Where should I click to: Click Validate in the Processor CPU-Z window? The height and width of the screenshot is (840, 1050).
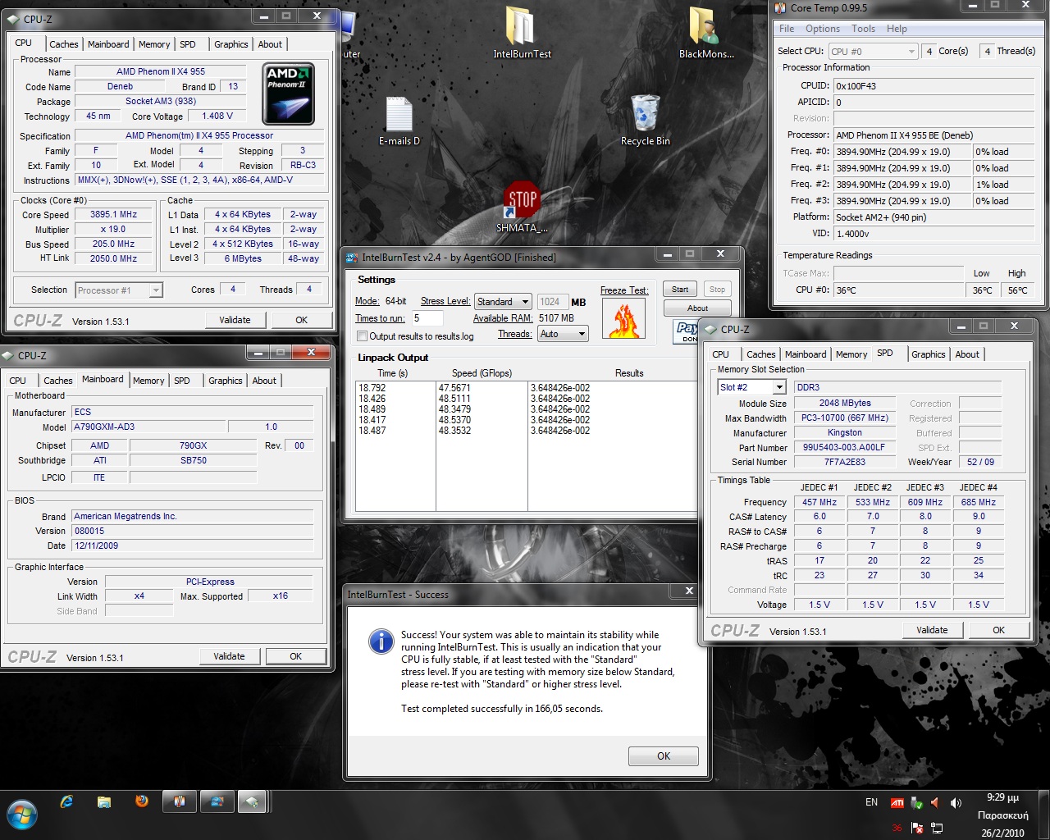(x=235, y=320)
